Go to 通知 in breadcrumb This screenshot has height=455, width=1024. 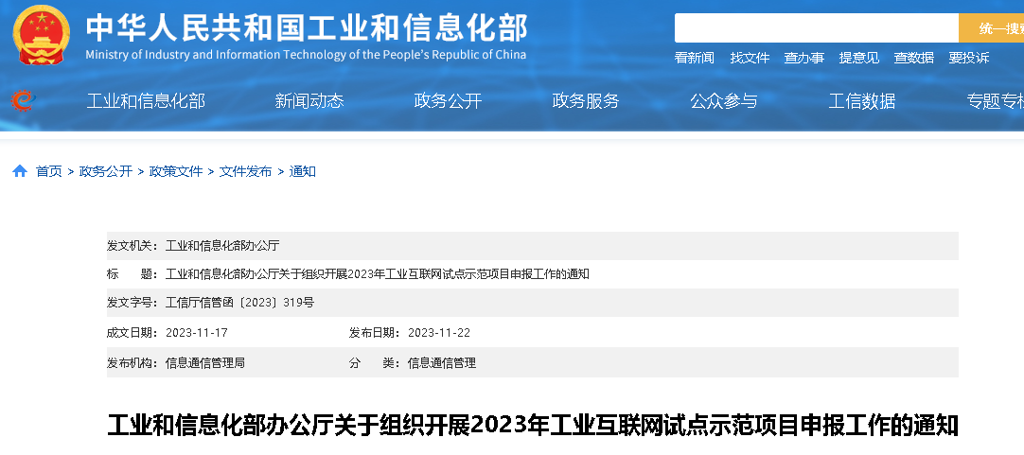pos(302,171)
